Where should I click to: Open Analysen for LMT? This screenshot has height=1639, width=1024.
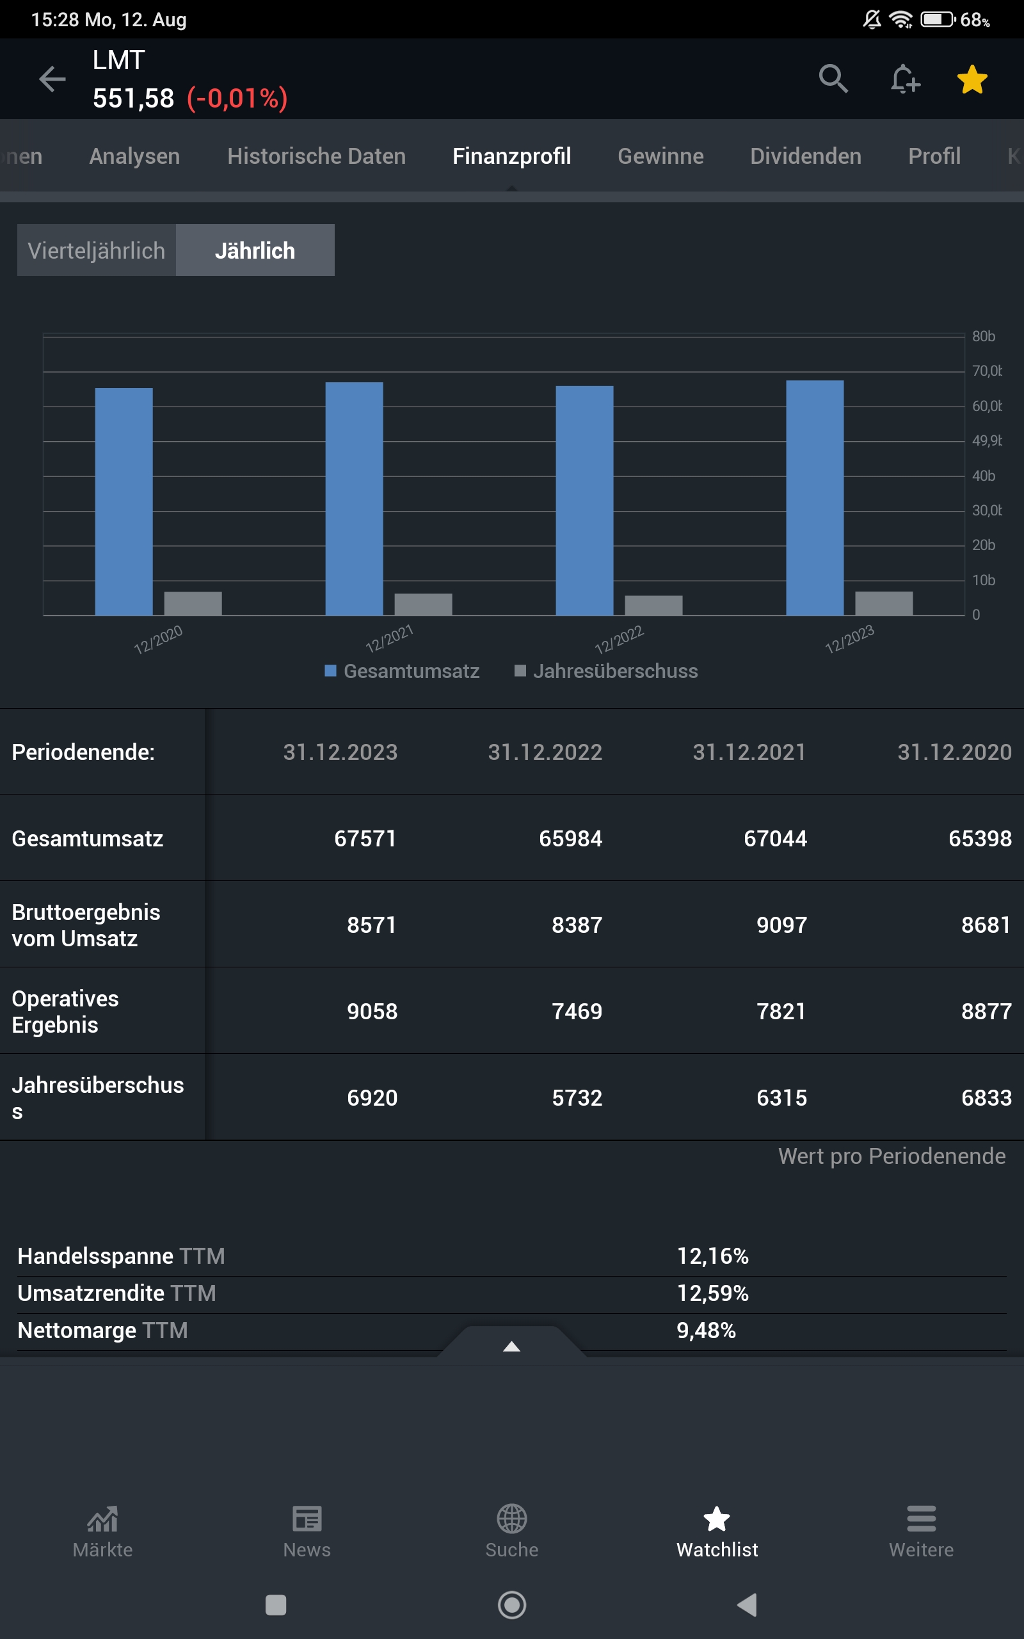point(134,156)
